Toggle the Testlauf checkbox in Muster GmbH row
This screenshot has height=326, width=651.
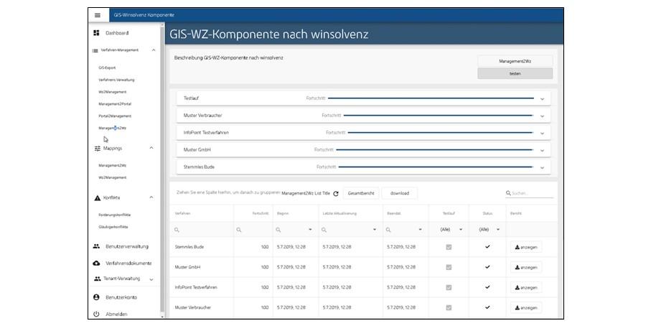click(x=449, y=267)
